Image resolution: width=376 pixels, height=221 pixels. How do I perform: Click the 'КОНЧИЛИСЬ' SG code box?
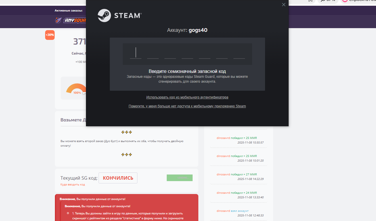(x=118, y=178)
